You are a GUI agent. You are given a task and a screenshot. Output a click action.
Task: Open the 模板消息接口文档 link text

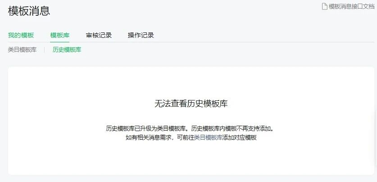[x=351, y=6]
